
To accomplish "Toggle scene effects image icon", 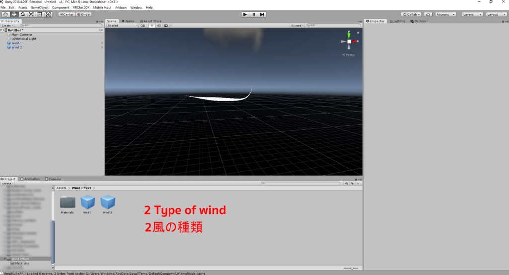I will [166, 25].
